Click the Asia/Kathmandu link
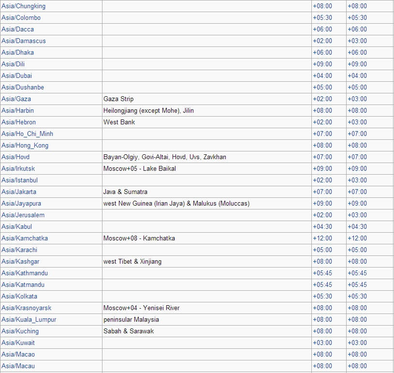The height and width of the screenshot is (373, 394). click(x=25, y=273)
